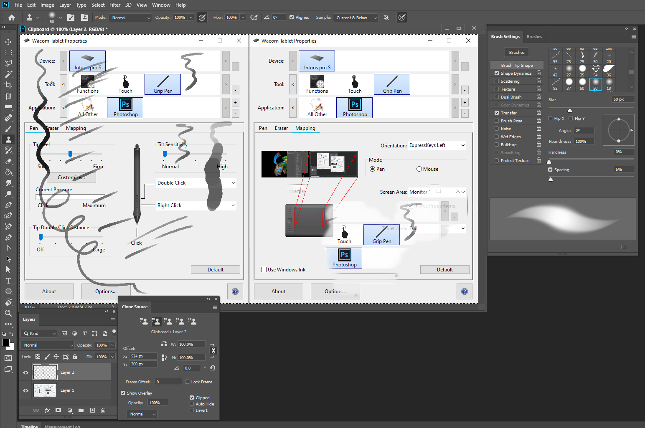Click the X offset field in Clone Source
645x428 pixels.
pos(143,356)
